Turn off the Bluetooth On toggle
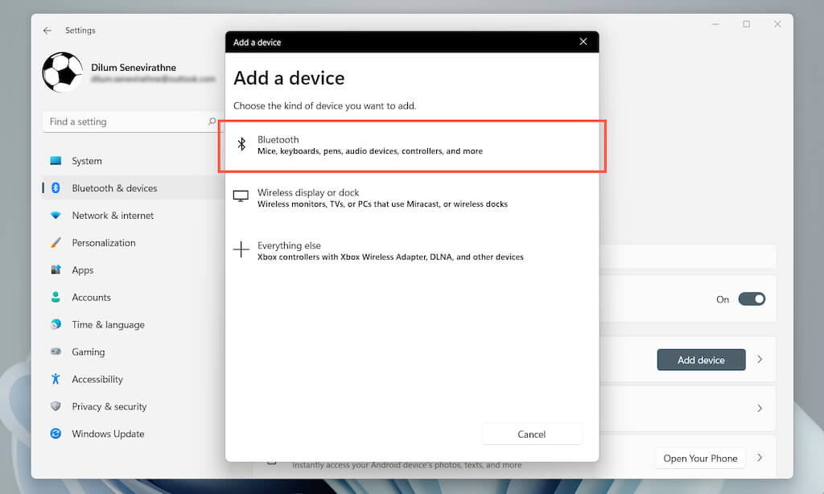The height and width of the screenshot is (494, 824). click(752, 299)
